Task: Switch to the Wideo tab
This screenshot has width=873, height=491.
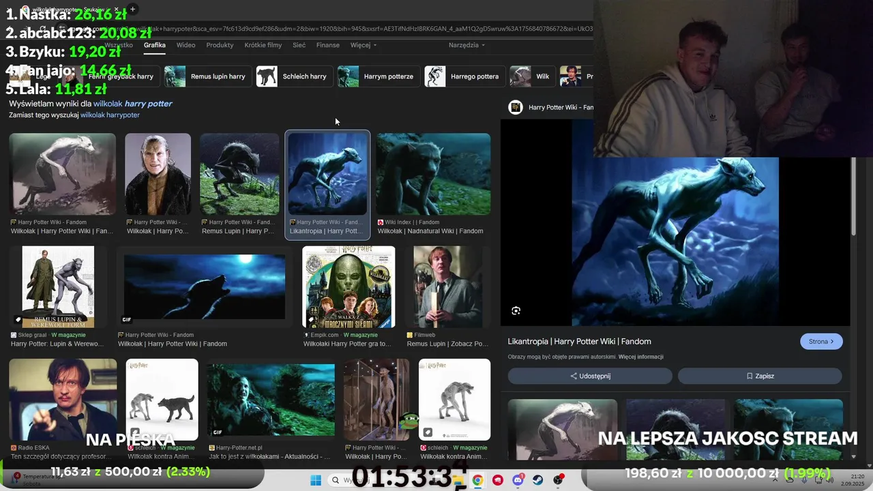Action: pos(186,45)
